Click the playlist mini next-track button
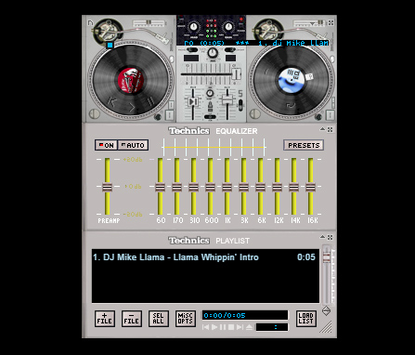415x355 pixels. (x=240, y=327)
